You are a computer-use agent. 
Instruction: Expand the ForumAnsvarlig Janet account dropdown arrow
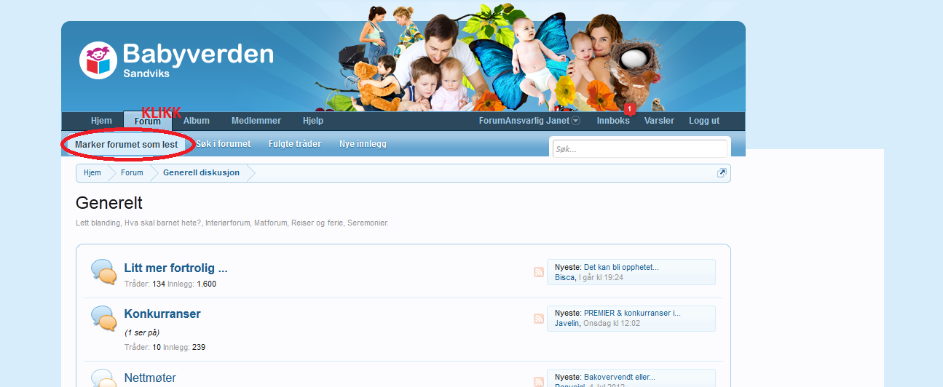coord(575,121)
